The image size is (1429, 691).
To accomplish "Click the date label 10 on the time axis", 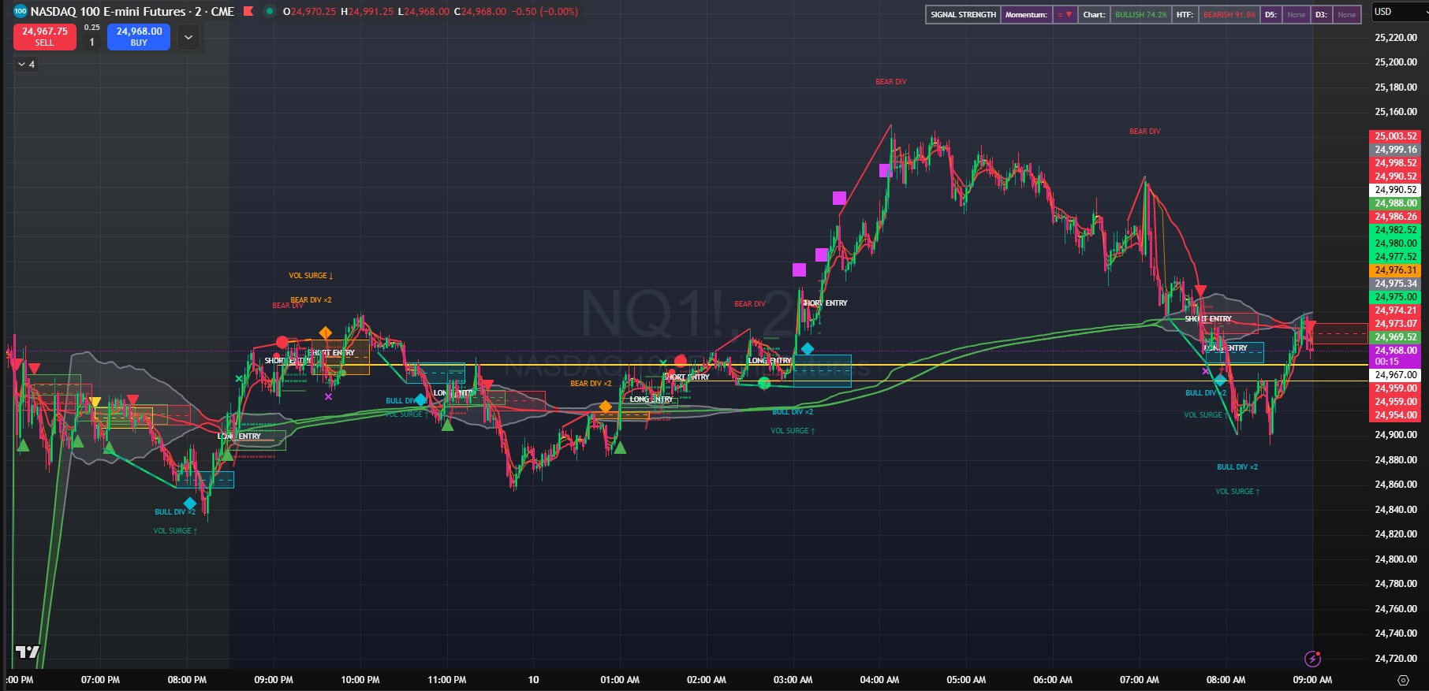I will click(x=534, y=680).
